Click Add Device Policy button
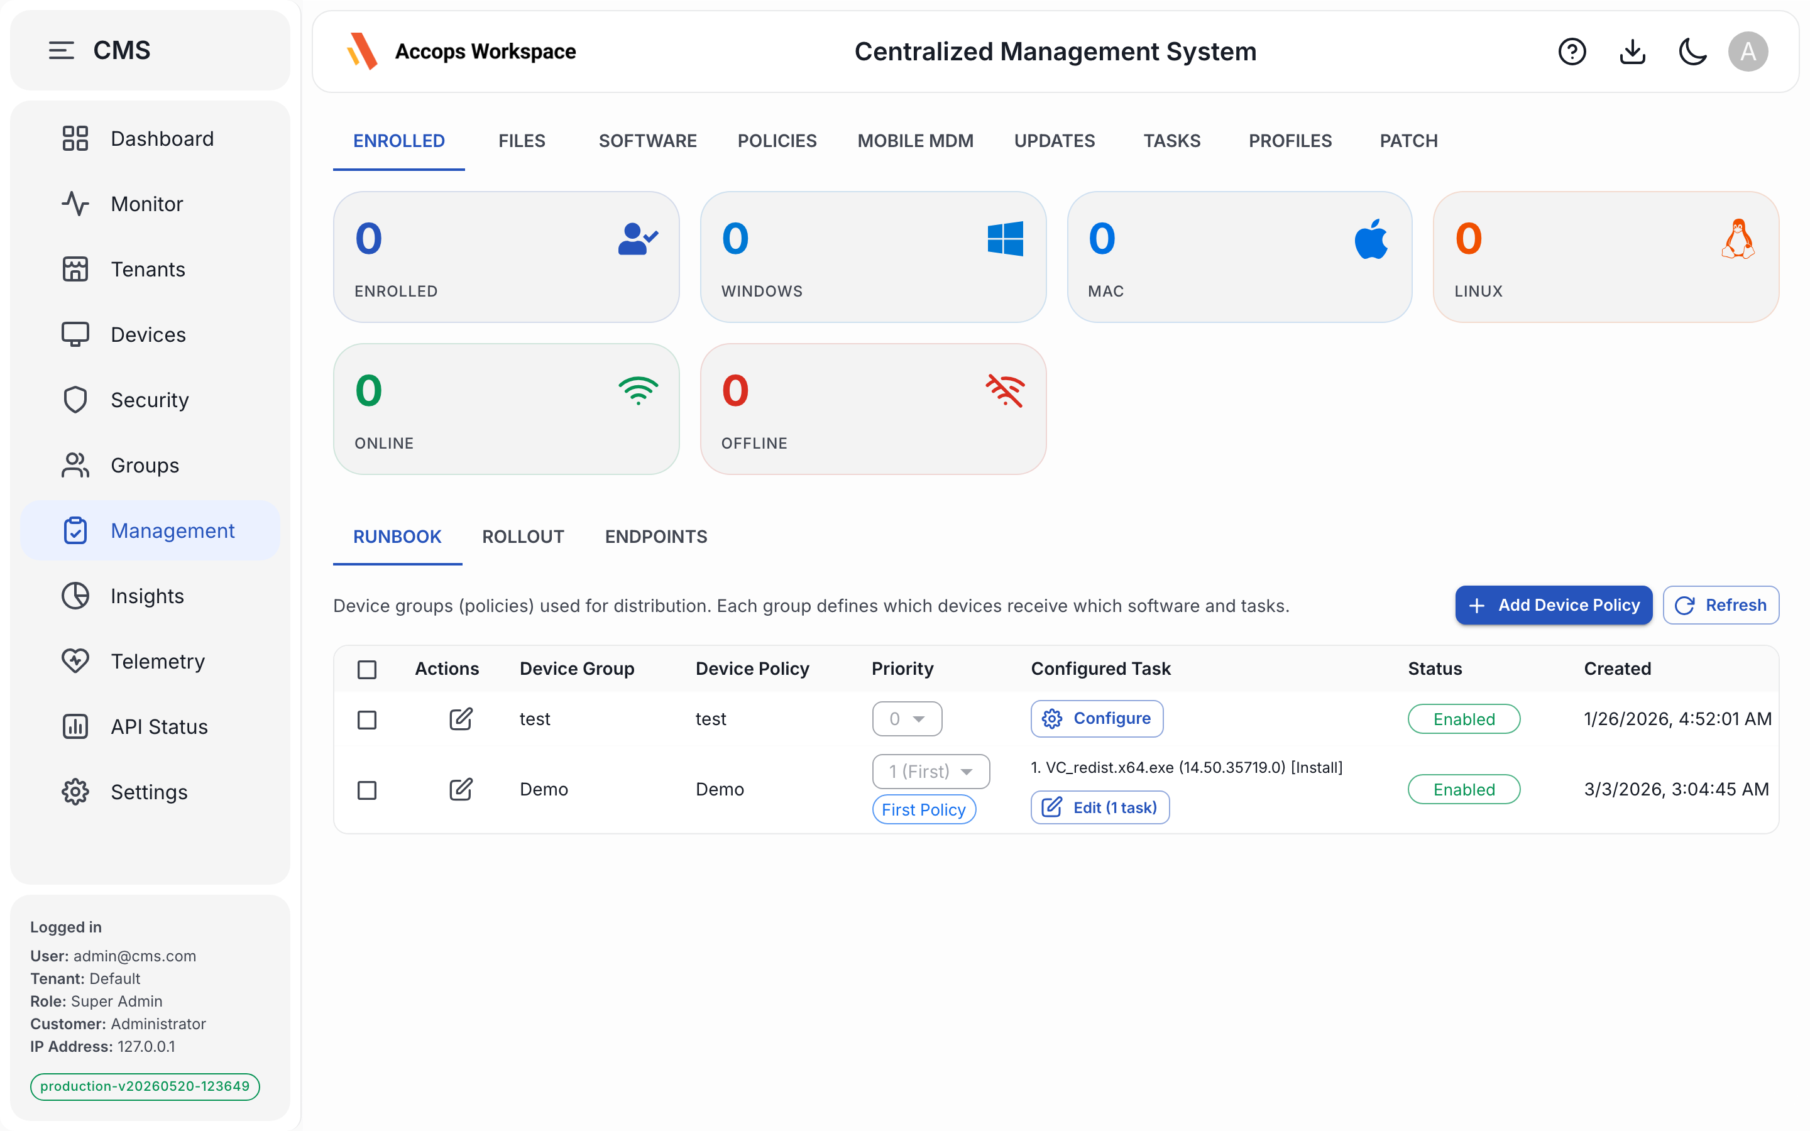 1554,604
